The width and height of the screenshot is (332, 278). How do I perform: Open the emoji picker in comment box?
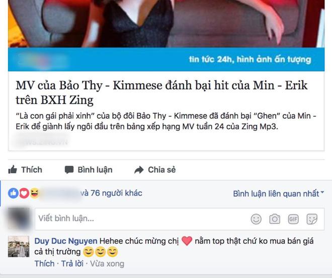tap(256, 219)
